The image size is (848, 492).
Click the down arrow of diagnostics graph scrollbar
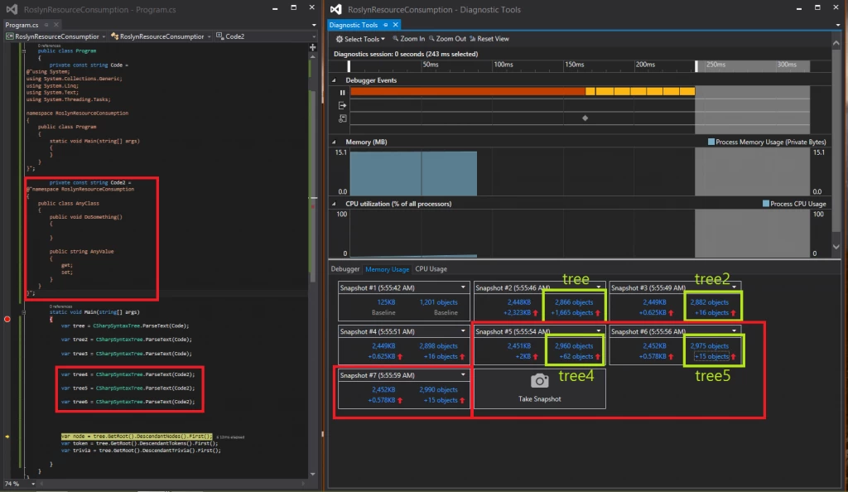point(836,247)
